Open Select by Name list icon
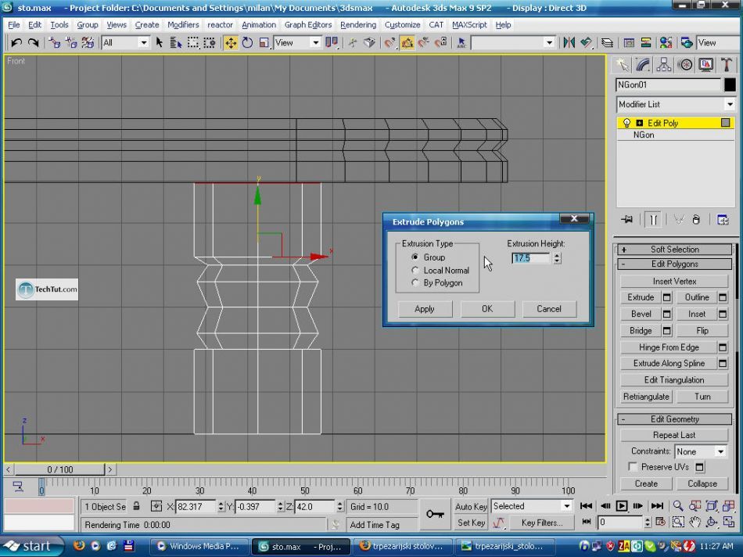Screen dimensions: 743x557 click(x=176, y=43)
